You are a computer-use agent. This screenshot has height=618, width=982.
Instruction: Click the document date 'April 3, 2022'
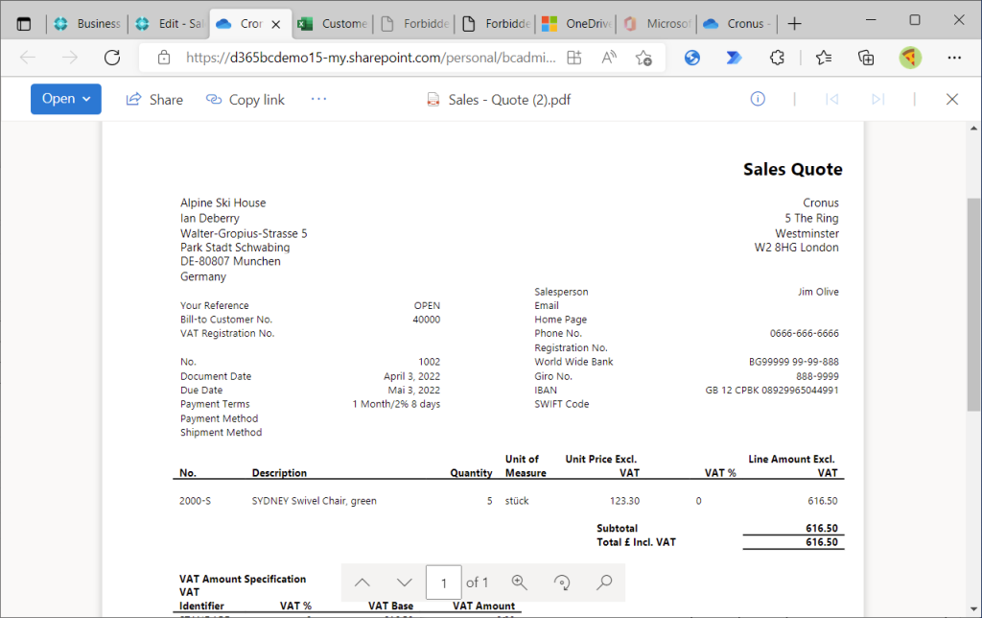[412, 376]
